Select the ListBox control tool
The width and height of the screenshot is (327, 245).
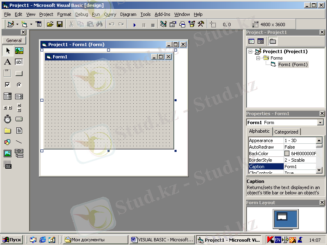19,96
